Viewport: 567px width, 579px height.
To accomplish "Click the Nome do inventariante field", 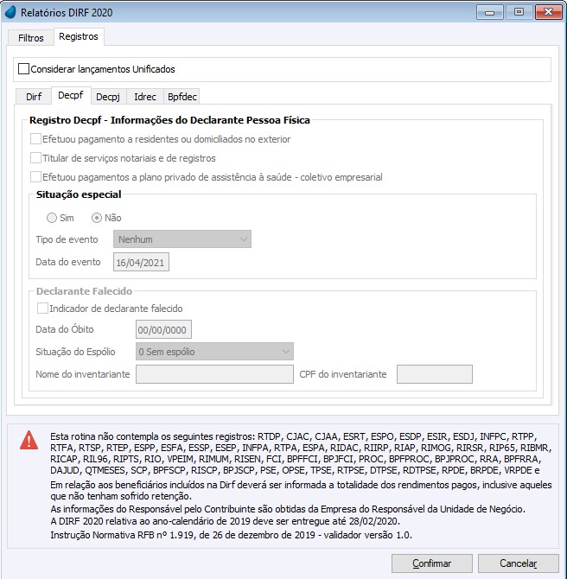I will coord(214,374).
